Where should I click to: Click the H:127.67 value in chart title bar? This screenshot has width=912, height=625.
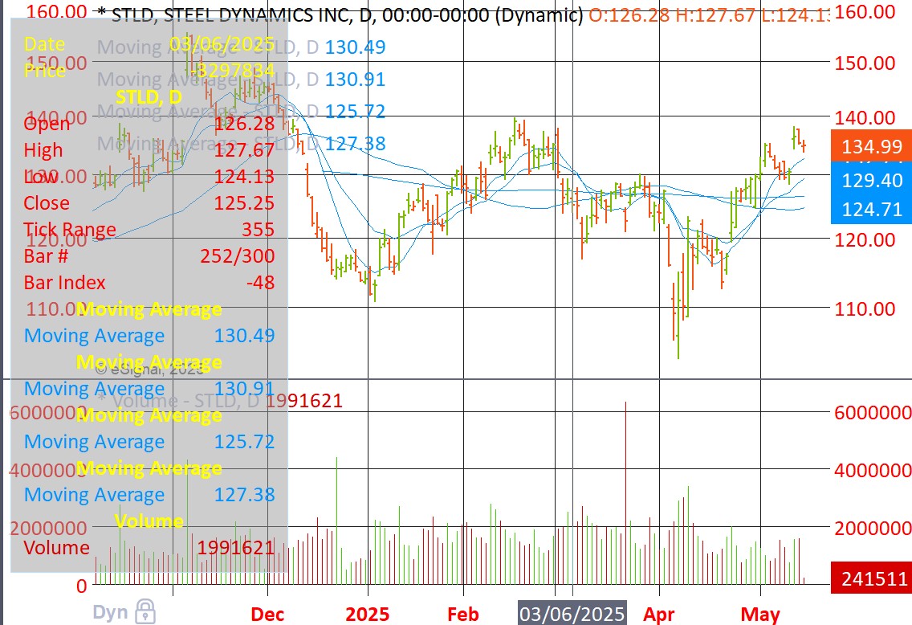715,15
